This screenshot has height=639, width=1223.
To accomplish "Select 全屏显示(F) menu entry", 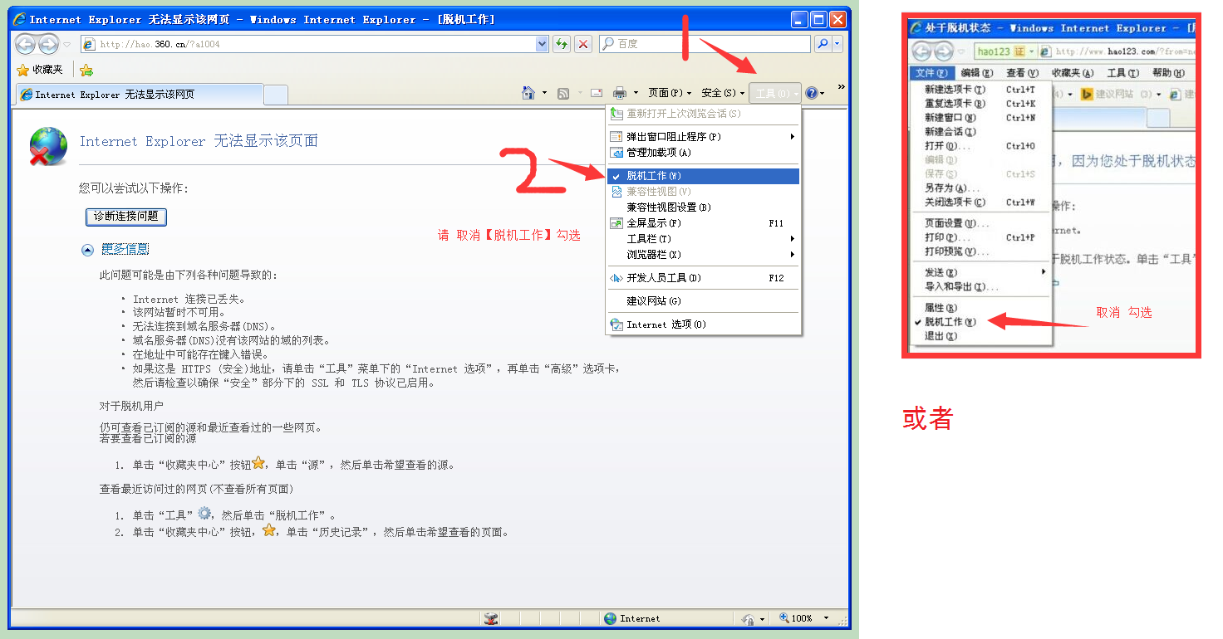I will click(703, 223).
